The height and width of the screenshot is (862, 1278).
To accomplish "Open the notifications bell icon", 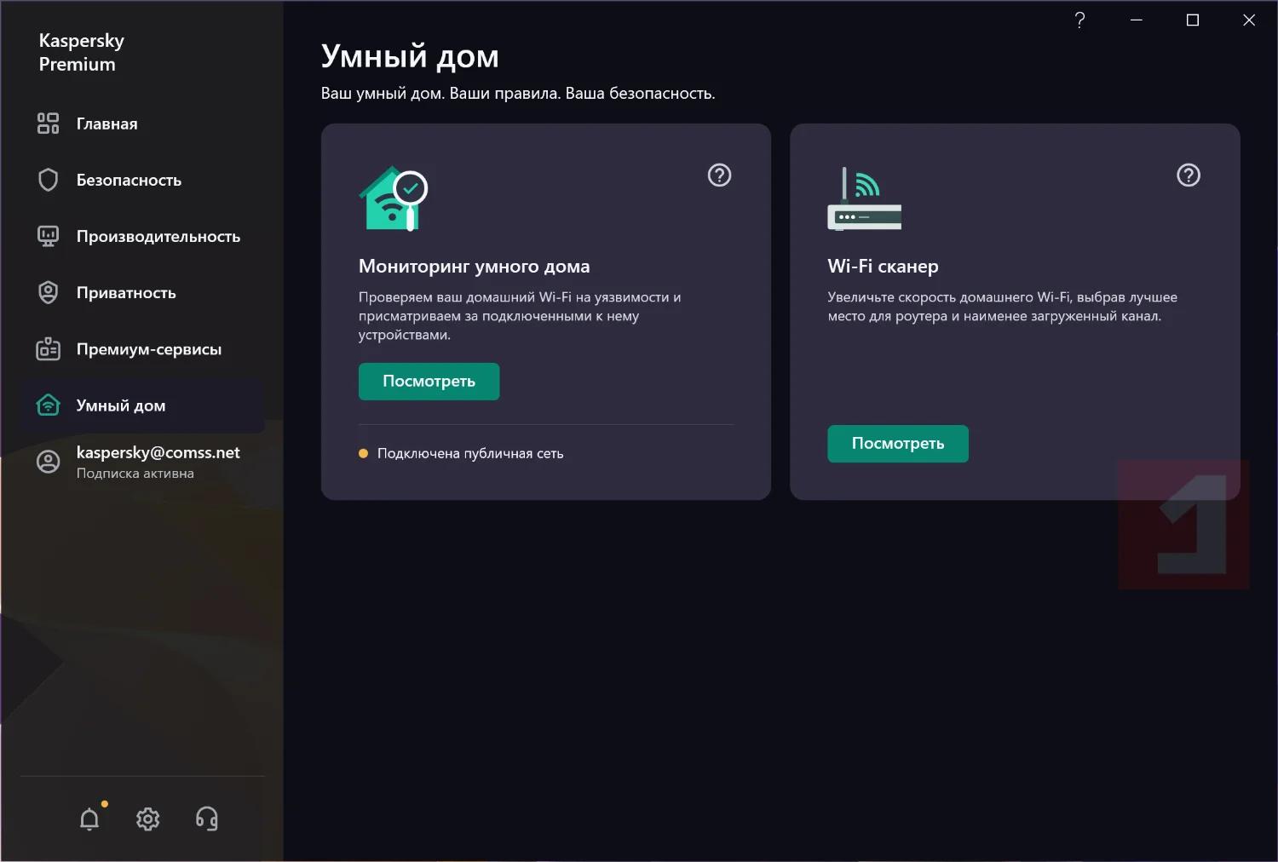I will point(89,819).
